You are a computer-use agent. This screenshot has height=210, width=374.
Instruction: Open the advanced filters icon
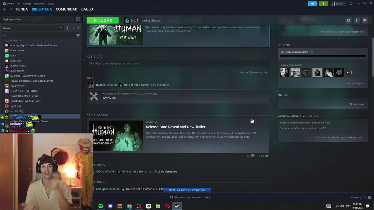78,35
